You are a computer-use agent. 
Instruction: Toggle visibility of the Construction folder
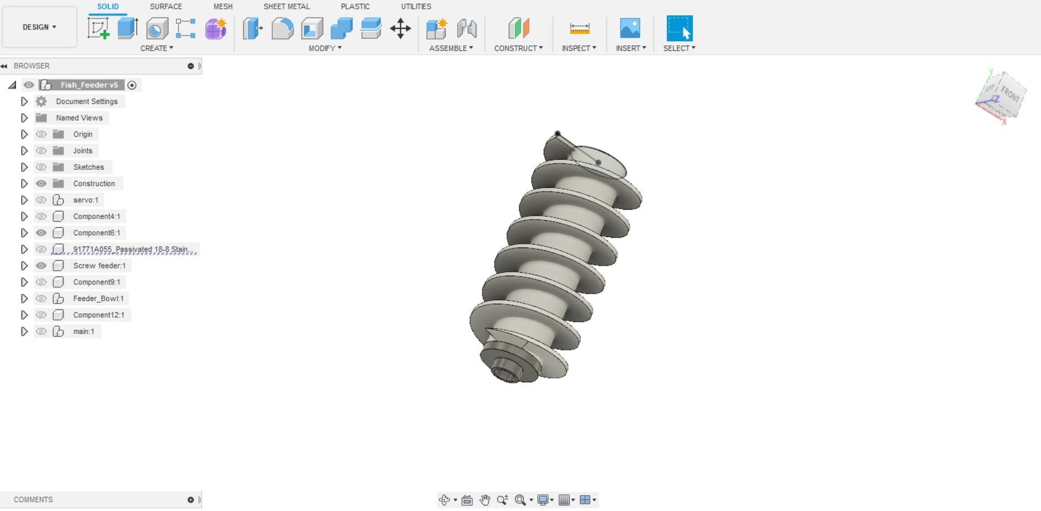click(41, 183)
